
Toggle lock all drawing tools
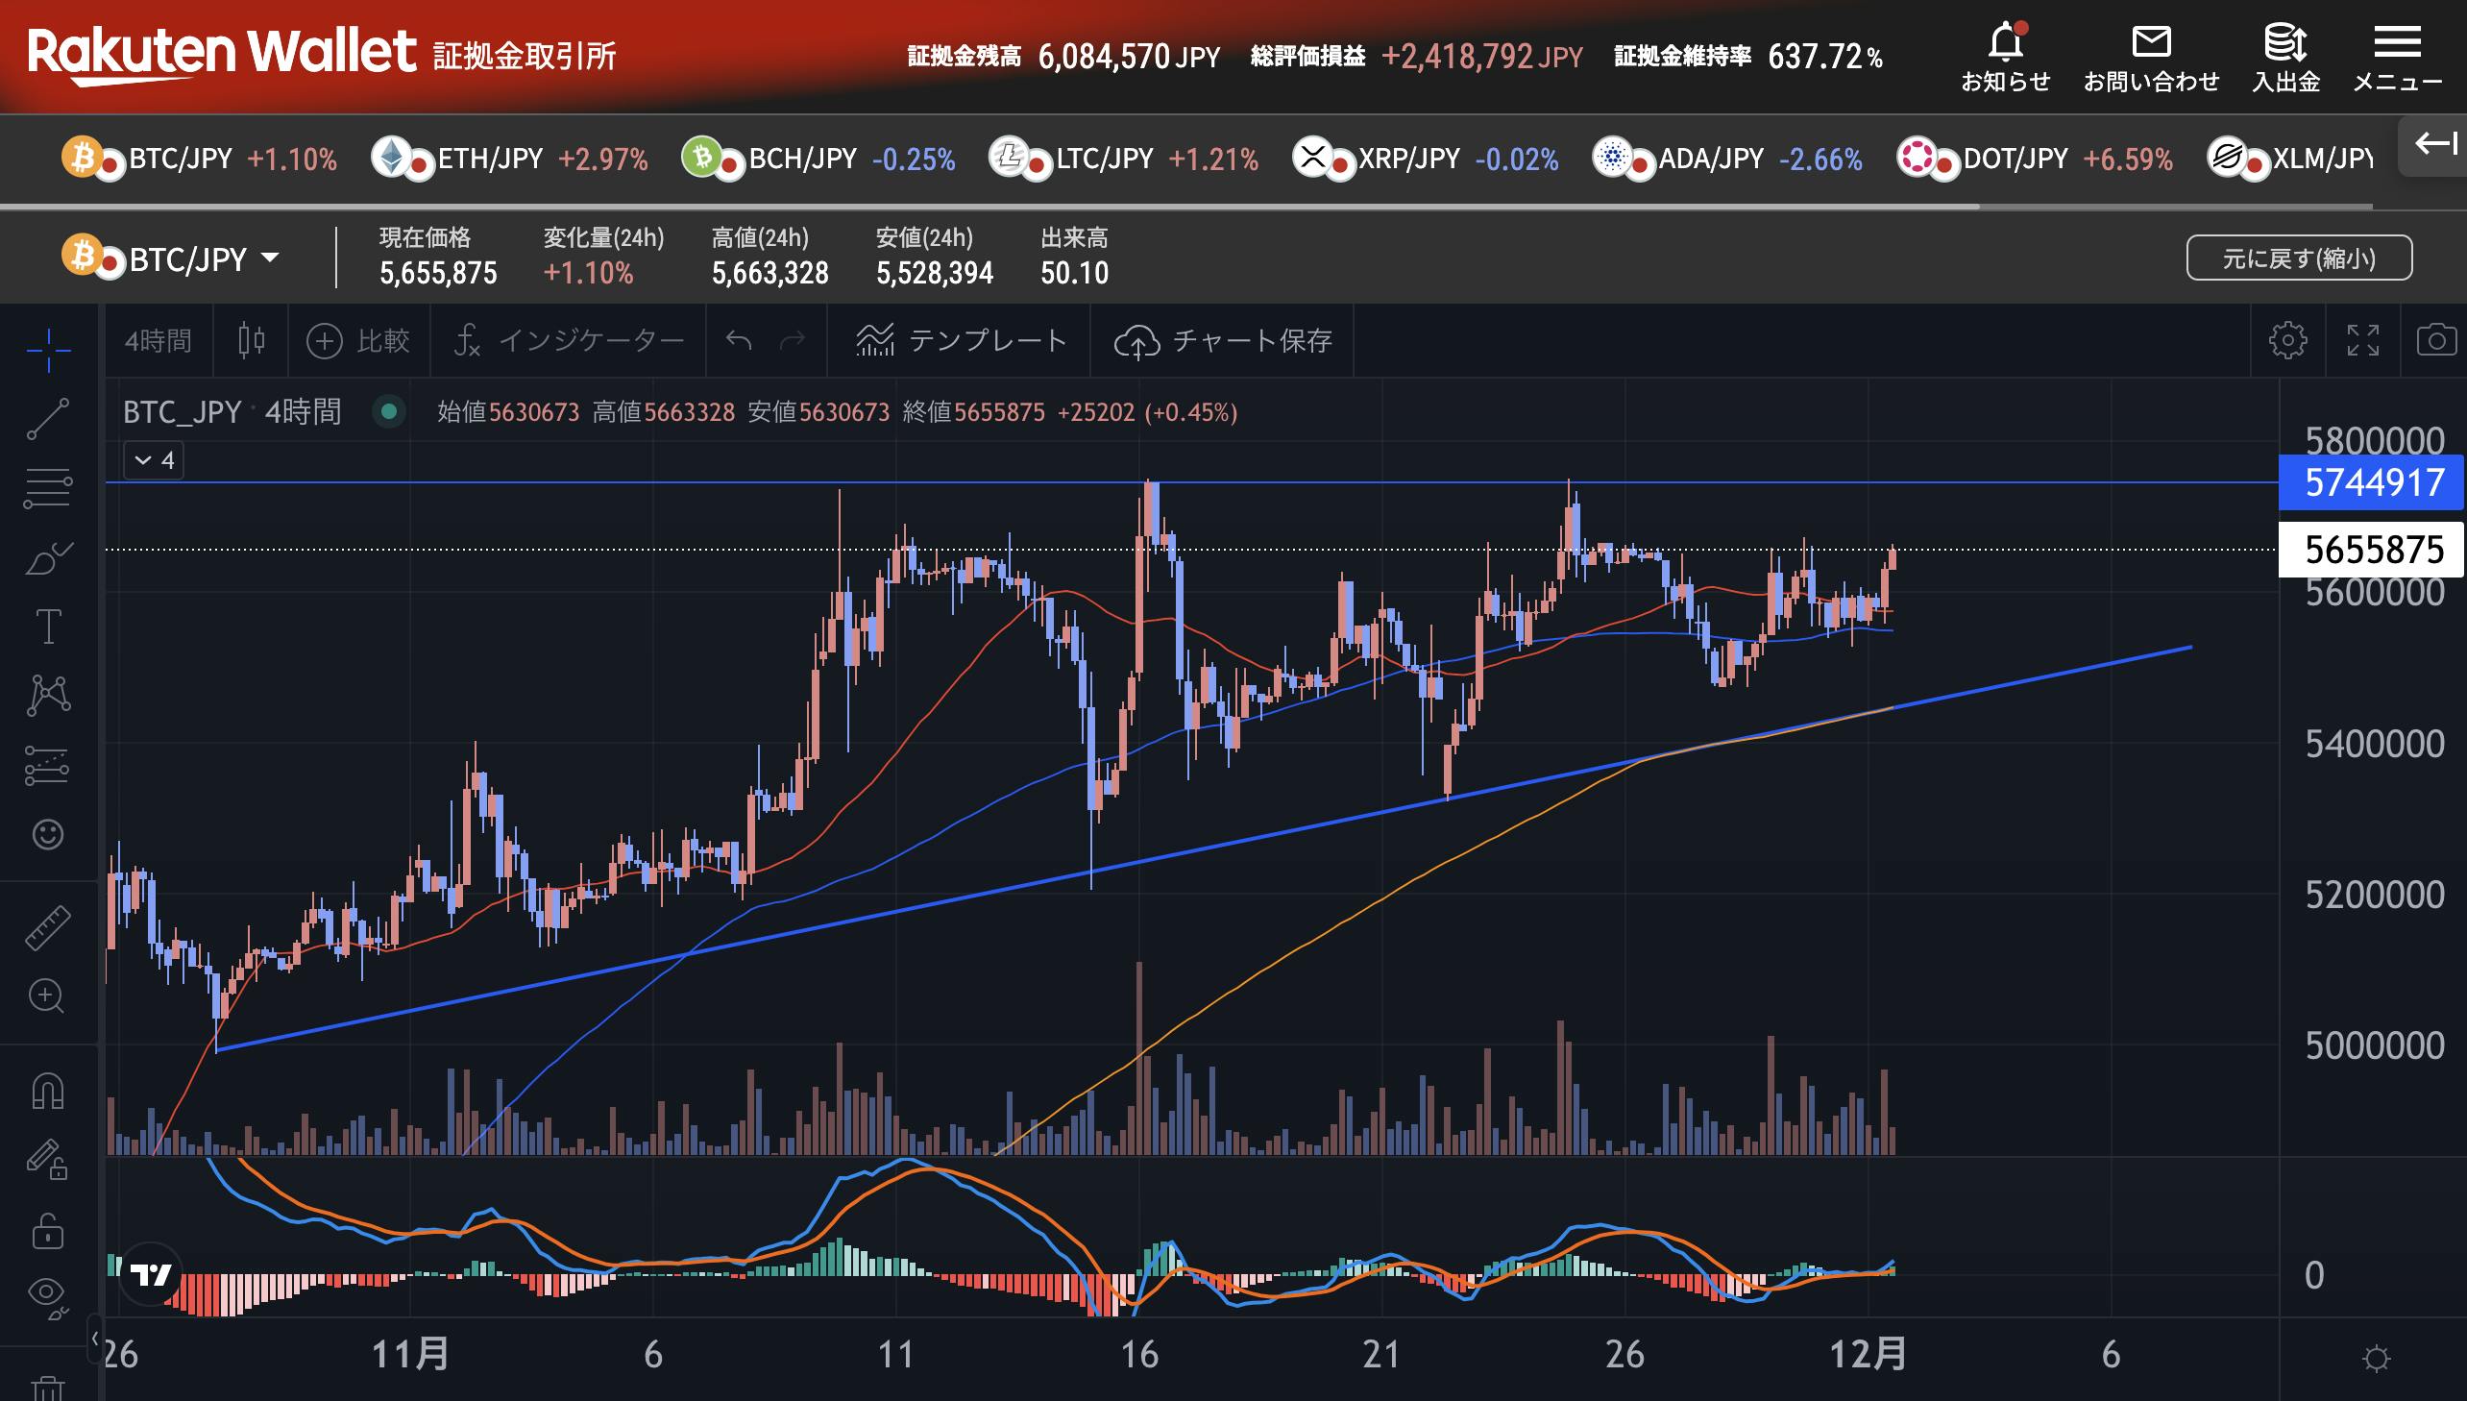(47, 1231)
